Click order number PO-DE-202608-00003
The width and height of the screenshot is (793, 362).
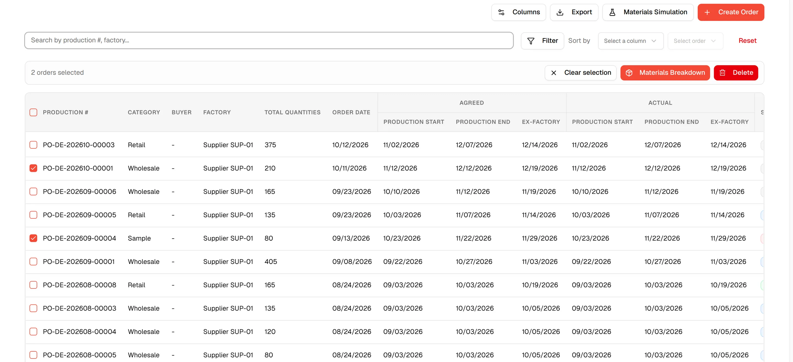coord(79,308)
